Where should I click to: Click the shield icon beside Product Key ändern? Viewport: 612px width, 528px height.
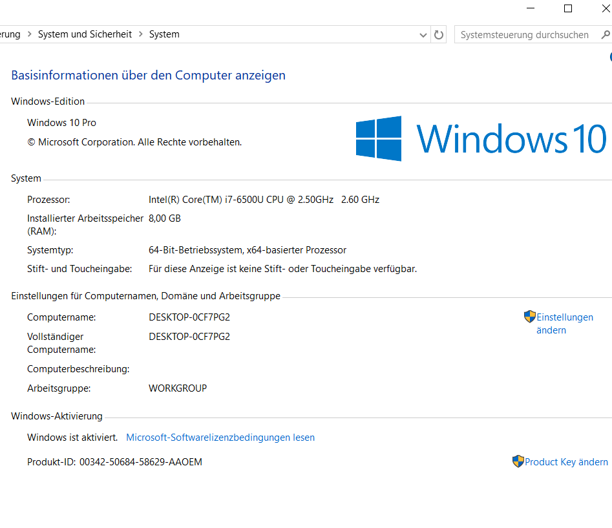tap(518, 461)
